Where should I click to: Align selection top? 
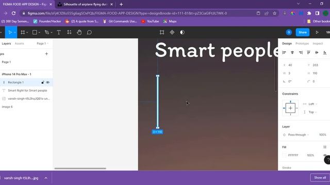point(308,52)
